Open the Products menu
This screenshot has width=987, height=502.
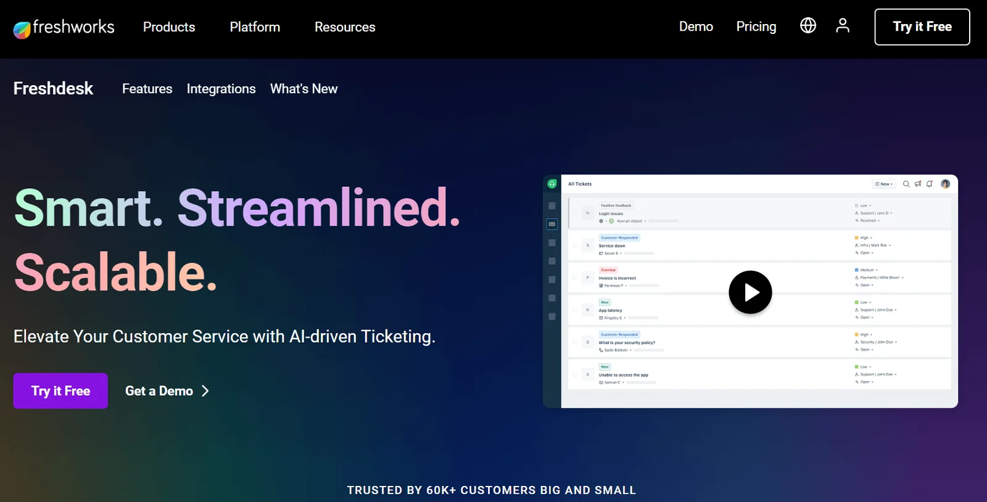tap(169, 27)
